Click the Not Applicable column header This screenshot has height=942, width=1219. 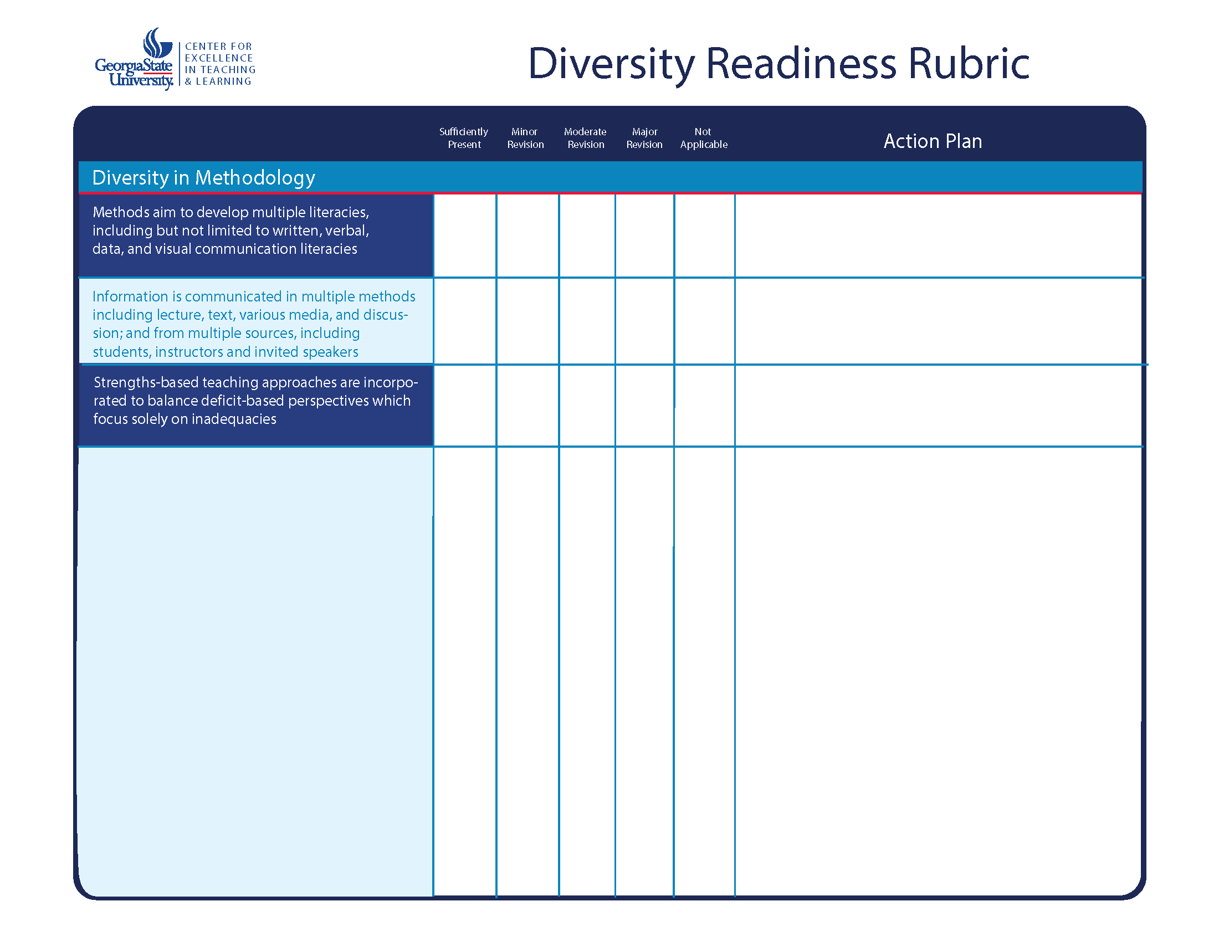[703, 138]
